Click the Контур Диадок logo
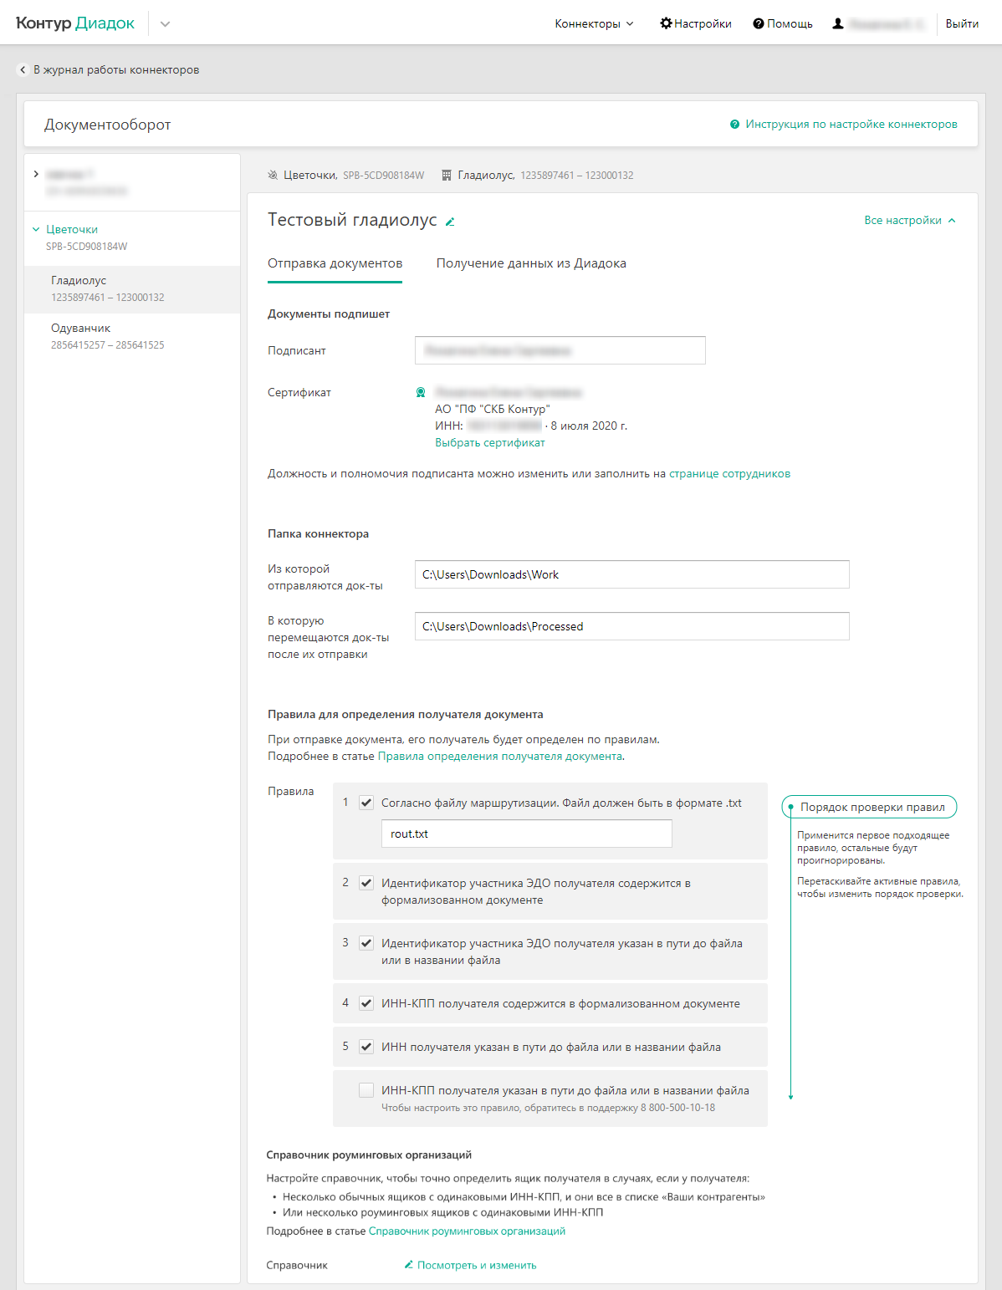 coord(75,23)
